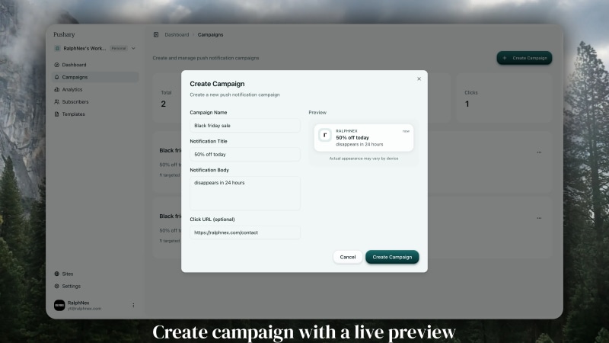Viewport: 609px width, 343px height.
Task: Open the Templates page icon
Action: [56, 114]
